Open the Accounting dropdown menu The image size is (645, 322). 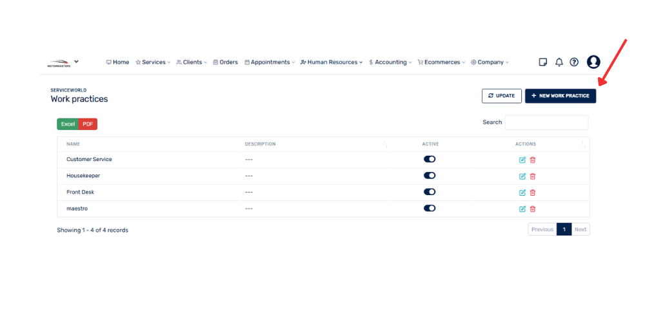pyautogui.click(x=391, y=62)
